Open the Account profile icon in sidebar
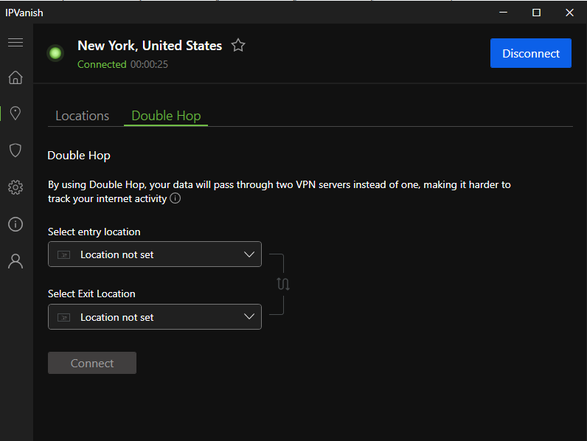The width and height of the screenshot is (587, 441). coord(15,261)
